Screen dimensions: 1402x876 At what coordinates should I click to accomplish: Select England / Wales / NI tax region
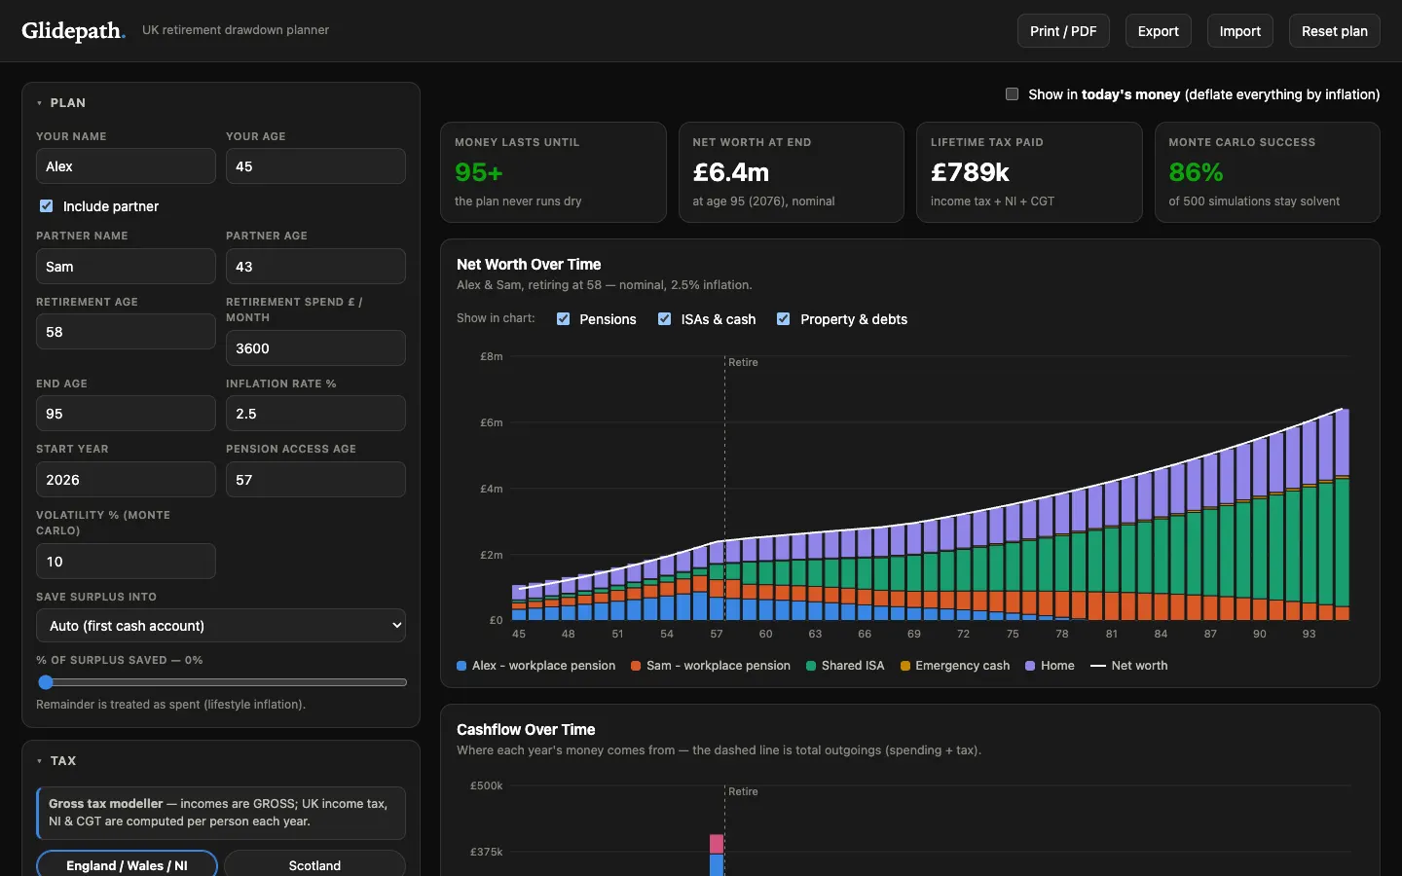(x=127, y=865)
